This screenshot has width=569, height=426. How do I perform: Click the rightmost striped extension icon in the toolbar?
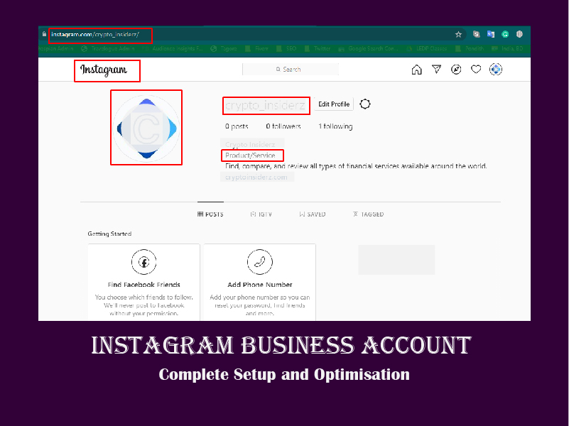tap(520, 34)
